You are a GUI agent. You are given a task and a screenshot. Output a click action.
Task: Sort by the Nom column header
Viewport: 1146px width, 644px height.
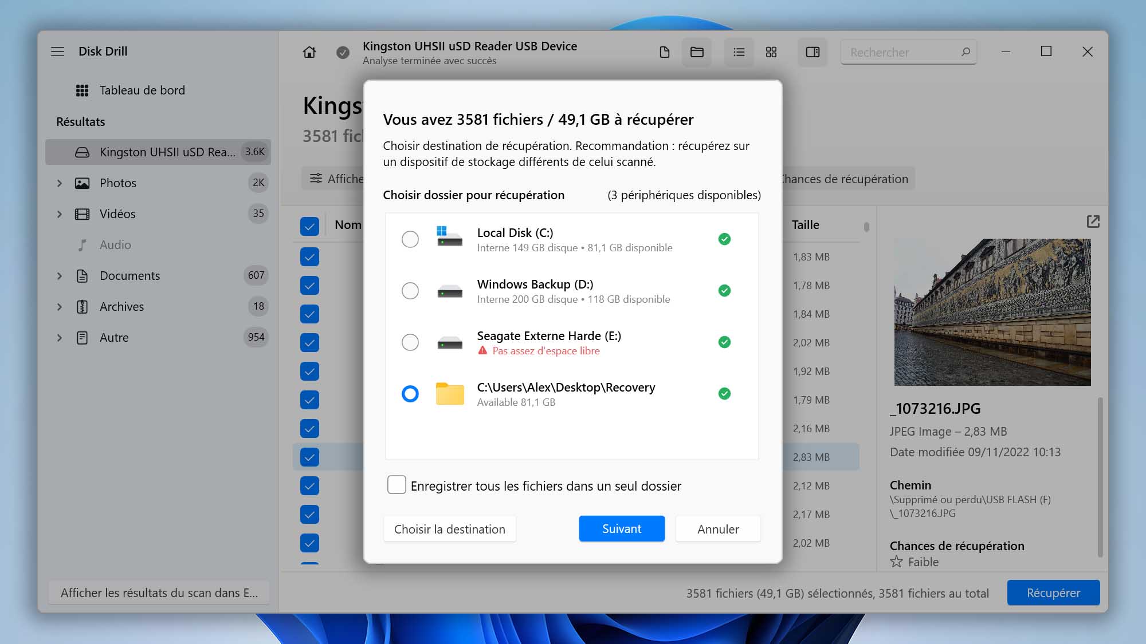point(348,225)
